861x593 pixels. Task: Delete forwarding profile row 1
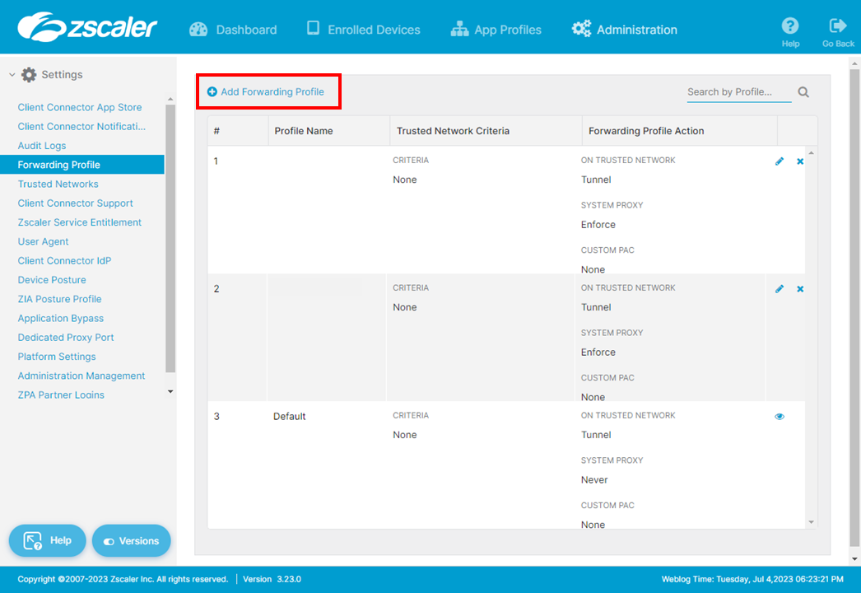point(800,161)
